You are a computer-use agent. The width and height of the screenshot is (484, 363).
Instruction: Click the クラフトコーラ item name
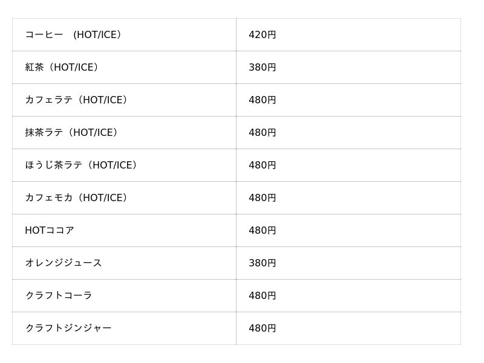[x=59, y=296]
